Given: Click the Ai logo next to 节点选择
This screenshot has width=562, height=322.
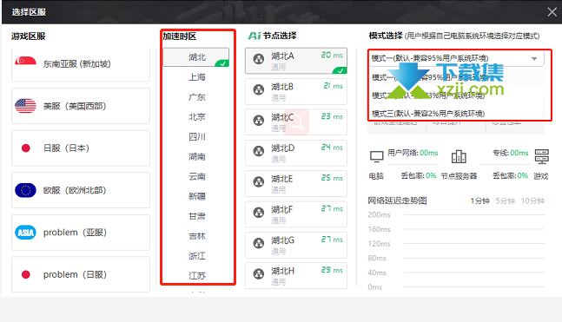Looking at the screenshot, I should tap(255, 36).
